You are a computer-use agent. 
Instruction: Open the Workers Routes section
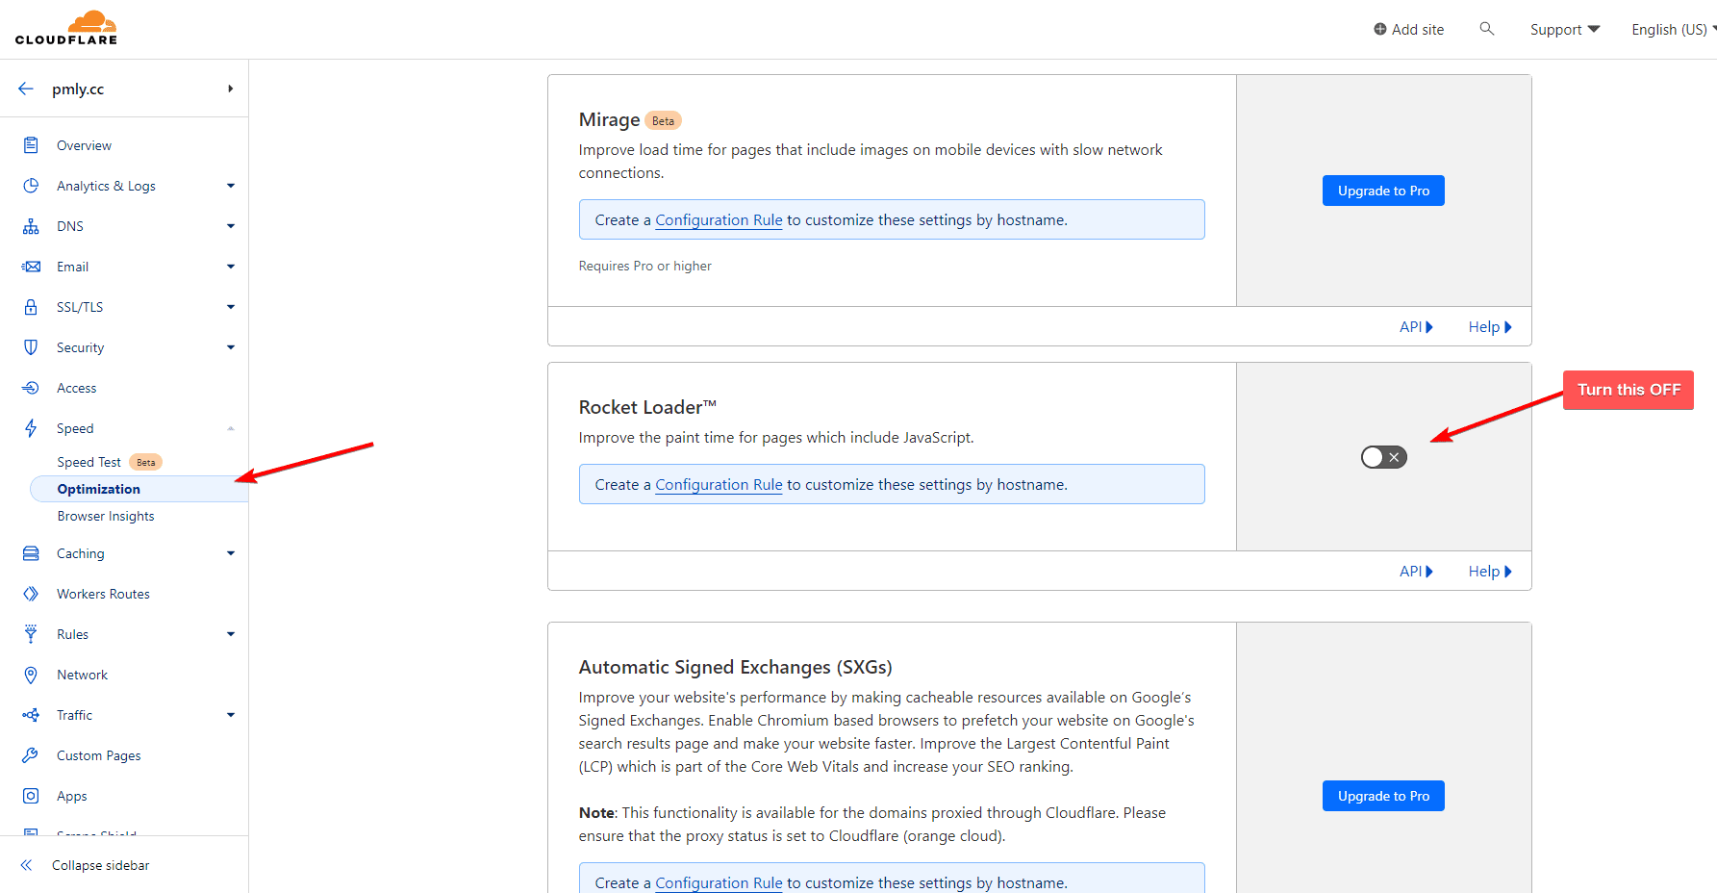coord(103,593)
